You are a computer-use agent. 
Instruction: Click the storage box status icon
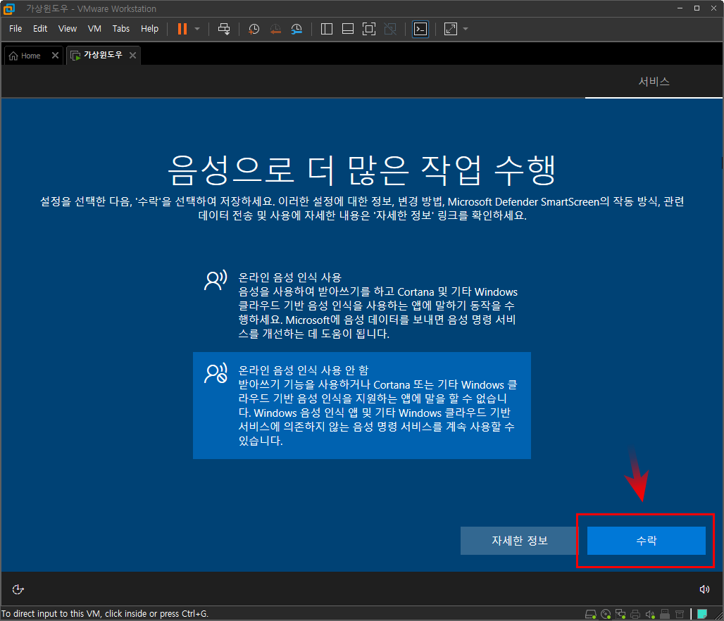pos(680,614)
